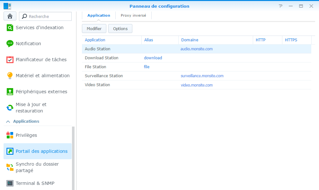Screen dimensions: 319x190
Task: Open the Services d'indexation label
Action: (40, 28)
